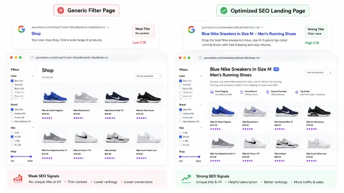Click the Strong SEO Signals trending-up icon
344x193 pixels.
186,179
